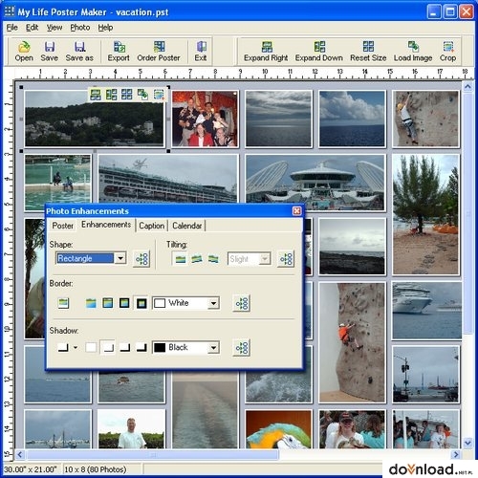Click the black shadow color swatch

click(160, 347)
